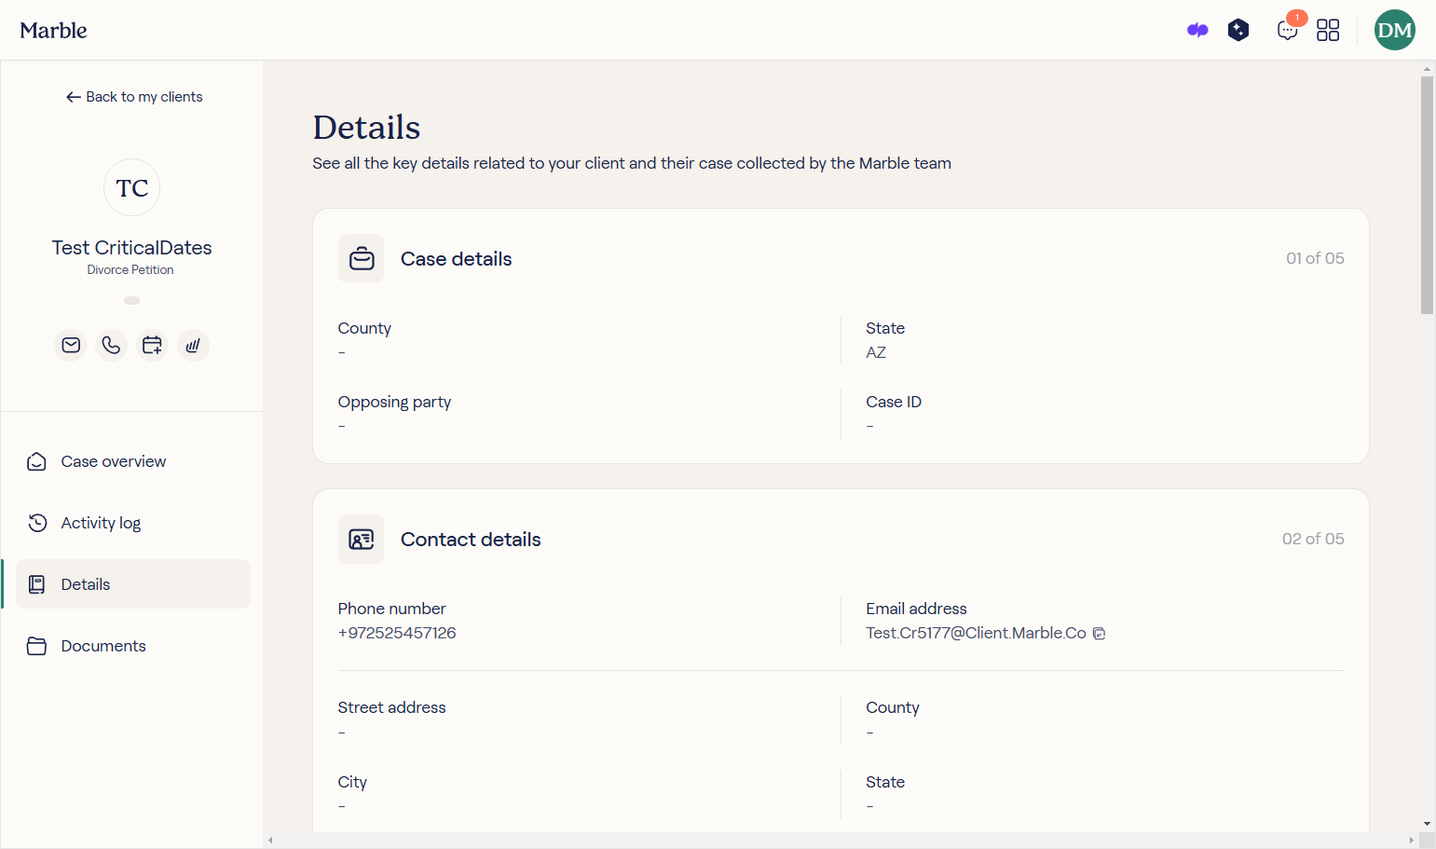1436x849 pixels.
Task: Open the Documents section
Action: [133, 646]
